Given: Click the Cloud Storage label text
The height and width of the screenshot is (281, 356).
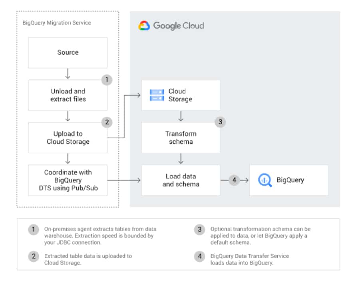Looking at the screenshot, I should tap(180, 95).
